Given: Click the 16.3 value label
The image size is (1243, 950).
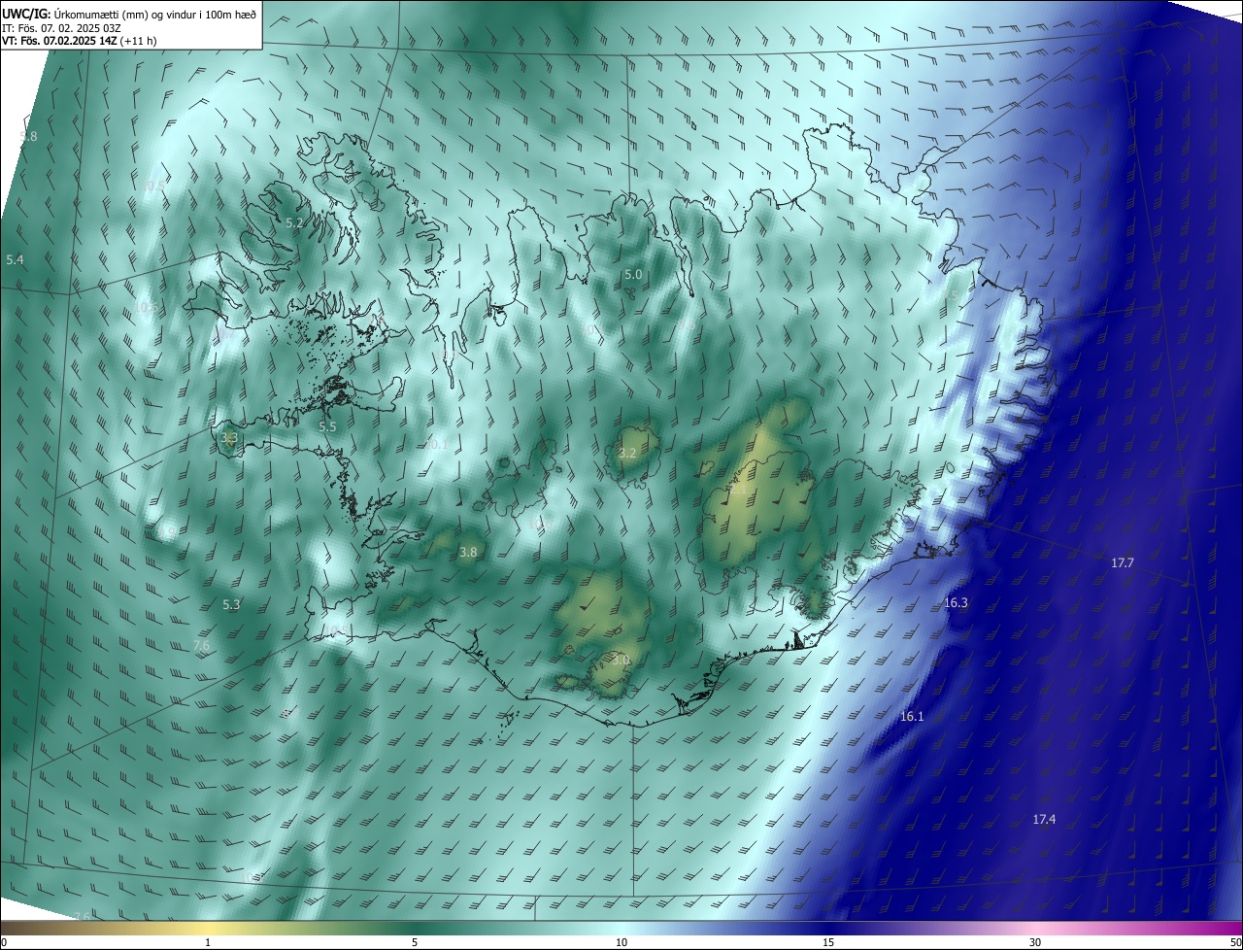Looking at the screenshot, I should [956, 603].
